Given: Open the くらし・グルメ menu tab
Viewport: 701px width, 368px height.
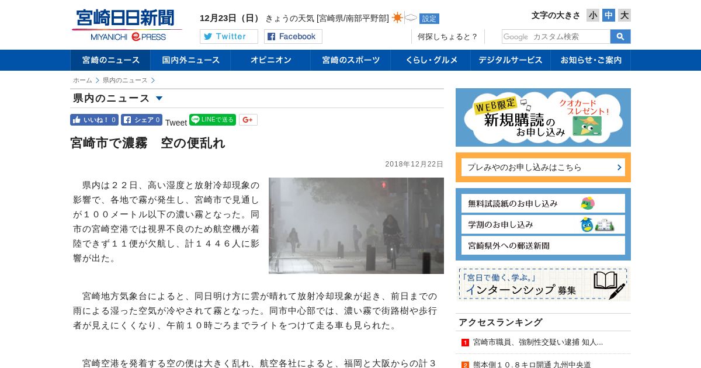Looking at the screenshot, I should pyautogui.click(x=431, y=60).
